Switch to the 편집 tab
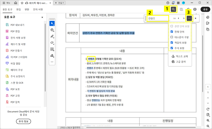The image size is (212, 129). coord(19,9)
